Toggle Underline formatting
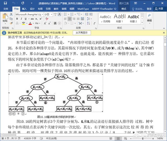The image size is (167, 141). click(26, 19)
